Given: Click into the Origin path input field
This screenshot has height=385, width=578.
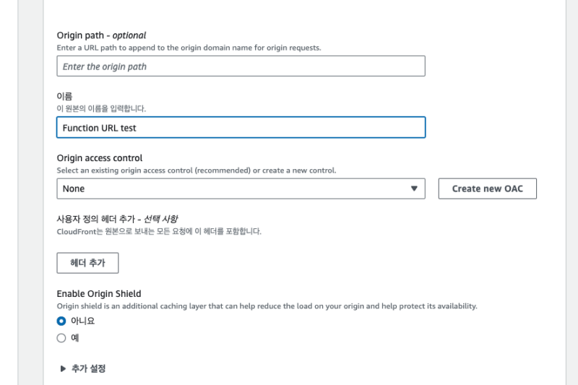Looking at the screenshot, I should click(241, 66).
